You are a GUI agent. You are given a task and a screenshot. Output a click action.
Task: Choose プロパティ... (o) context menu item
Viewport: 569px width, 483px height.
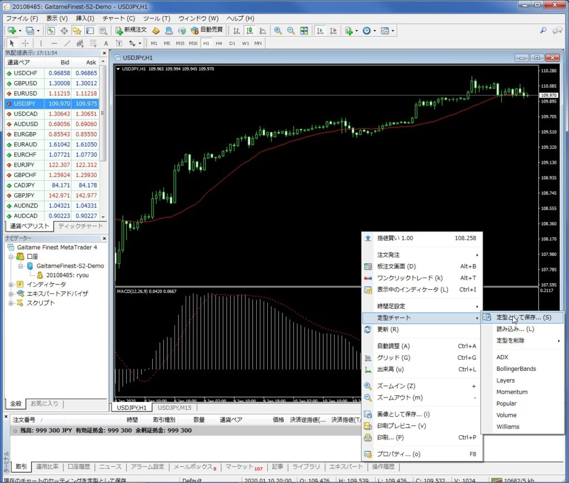point(422,454)
